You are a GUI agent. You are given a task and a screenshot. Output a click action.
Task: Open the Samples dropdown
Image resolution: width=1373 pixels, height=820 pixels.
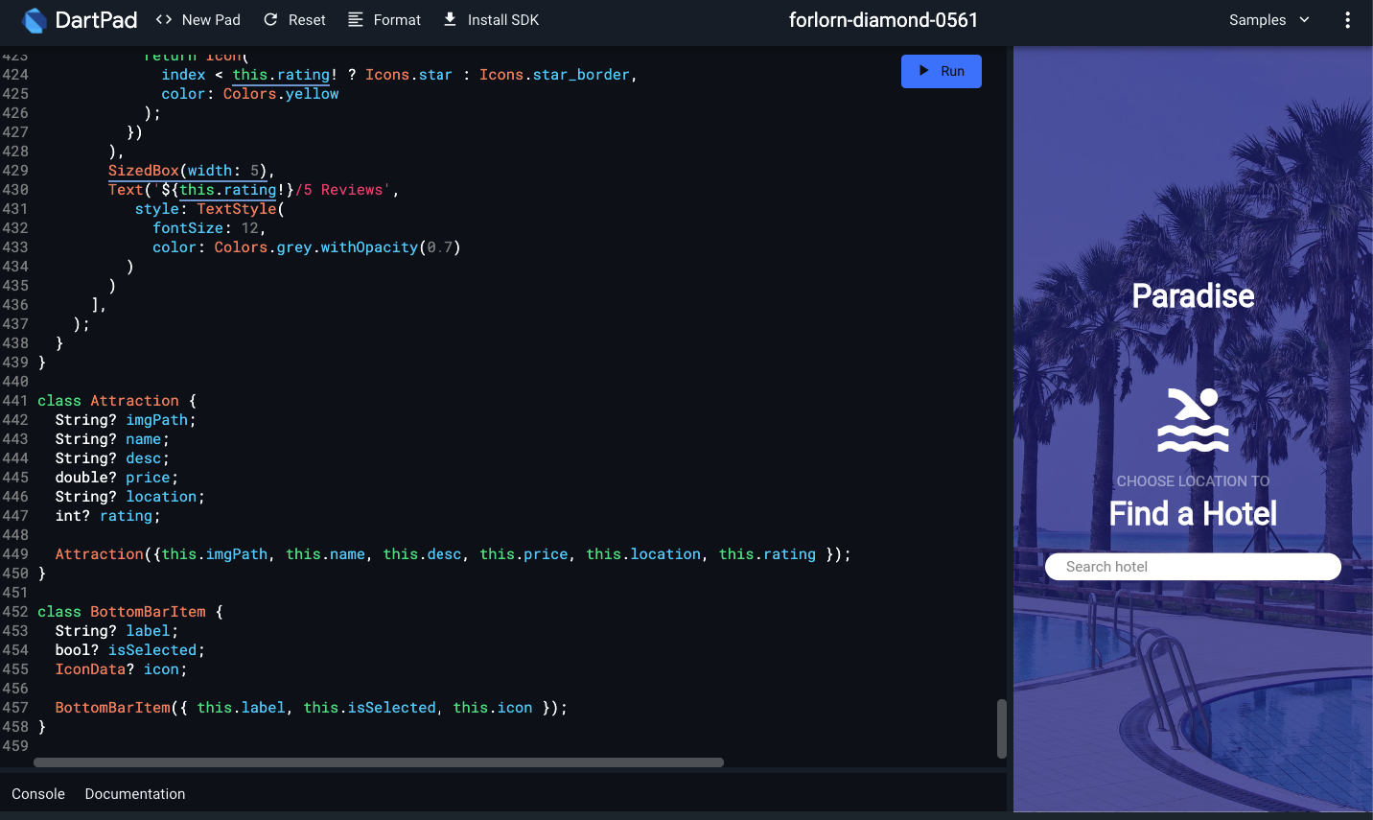(1269, 20)
